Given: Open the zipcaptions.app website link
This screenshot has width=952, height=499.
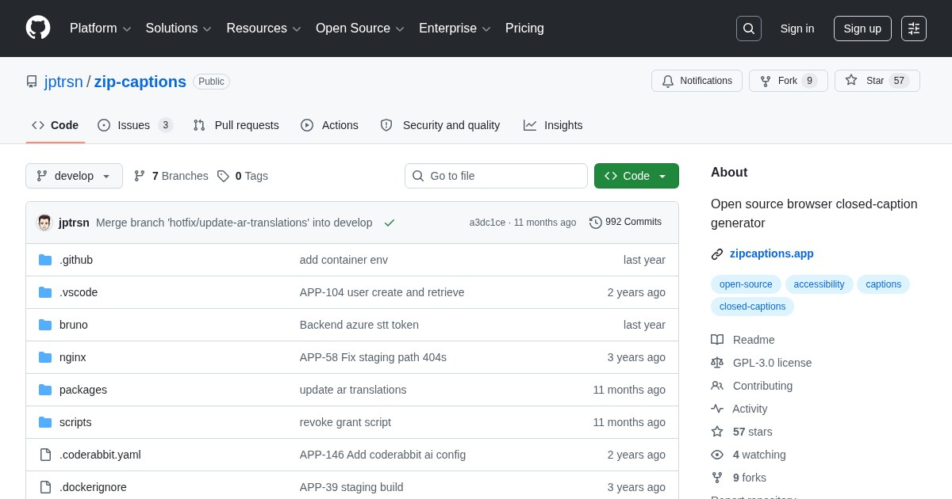Looking at the screenshot, I should point(772,254).
